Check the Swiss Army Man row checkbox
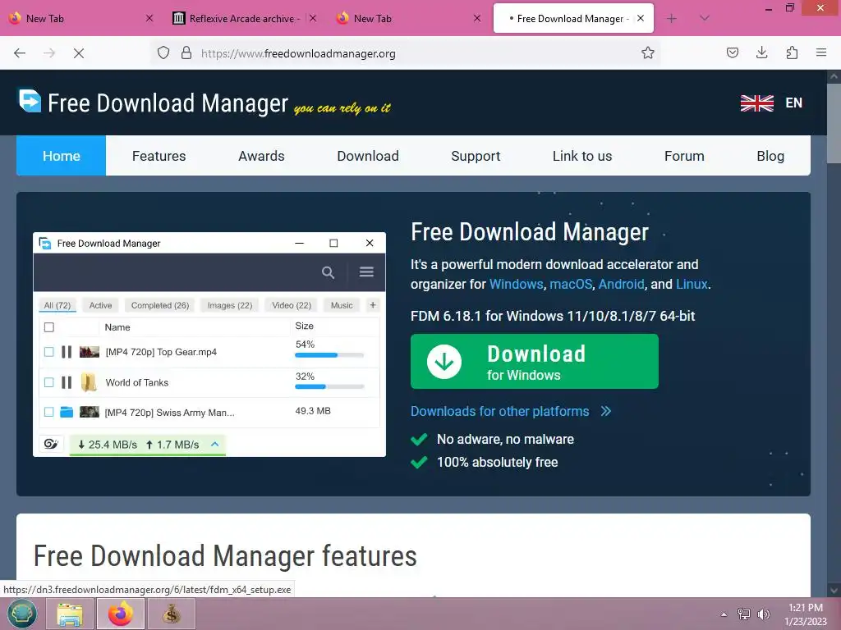 (48, 412)
